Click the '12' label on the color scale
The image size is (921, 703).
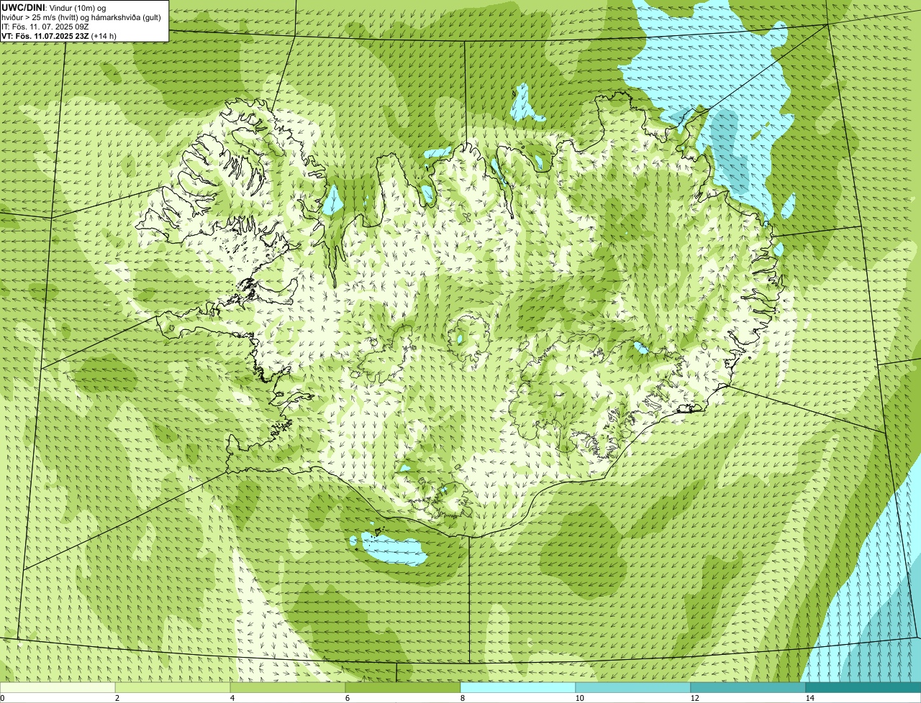[694, 698]
